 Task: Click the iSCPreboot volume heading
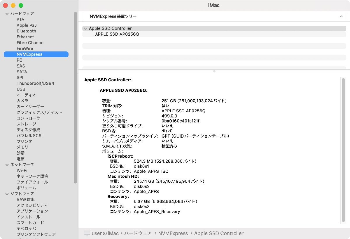point(120,156)
